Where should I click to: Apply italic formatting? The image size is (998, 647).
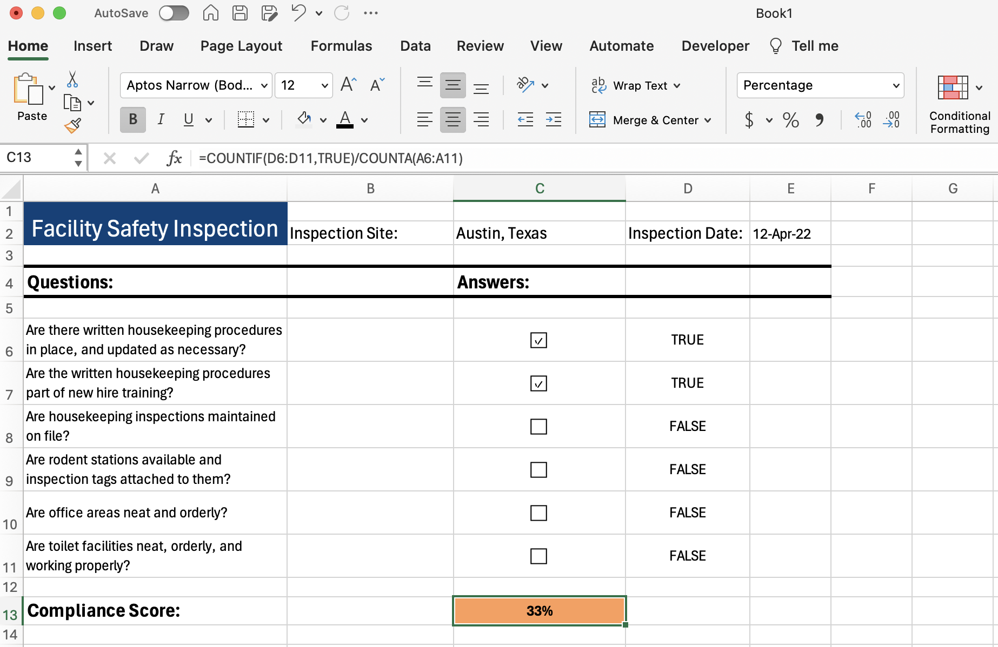tap(161, 119)
